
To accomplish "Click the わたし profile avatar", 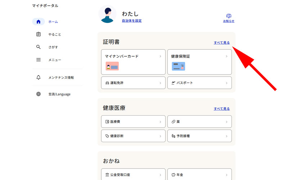I will coord(107,14).
